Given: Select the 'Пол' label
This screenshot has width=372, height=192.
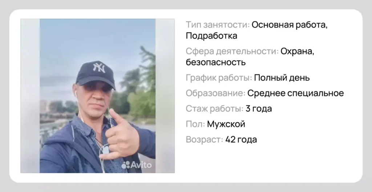Looking at the screenshot, I should 195,124.
